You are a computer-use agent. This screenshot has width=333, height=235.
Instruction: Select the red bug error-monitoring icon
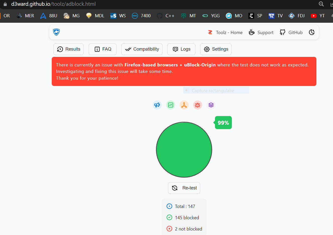pyautogui.click(x=198, y=105)
